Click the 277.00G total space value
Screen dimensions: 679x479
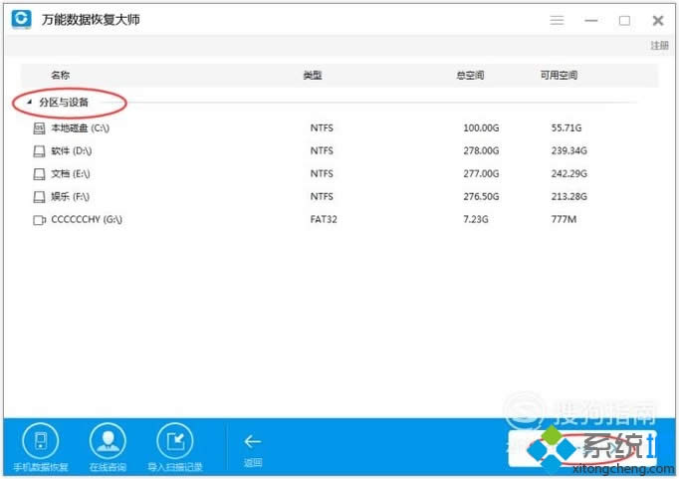tap(481, 173)
